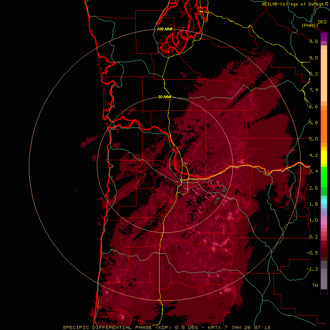Click the bright green segment of color bar

coord(324,177)
